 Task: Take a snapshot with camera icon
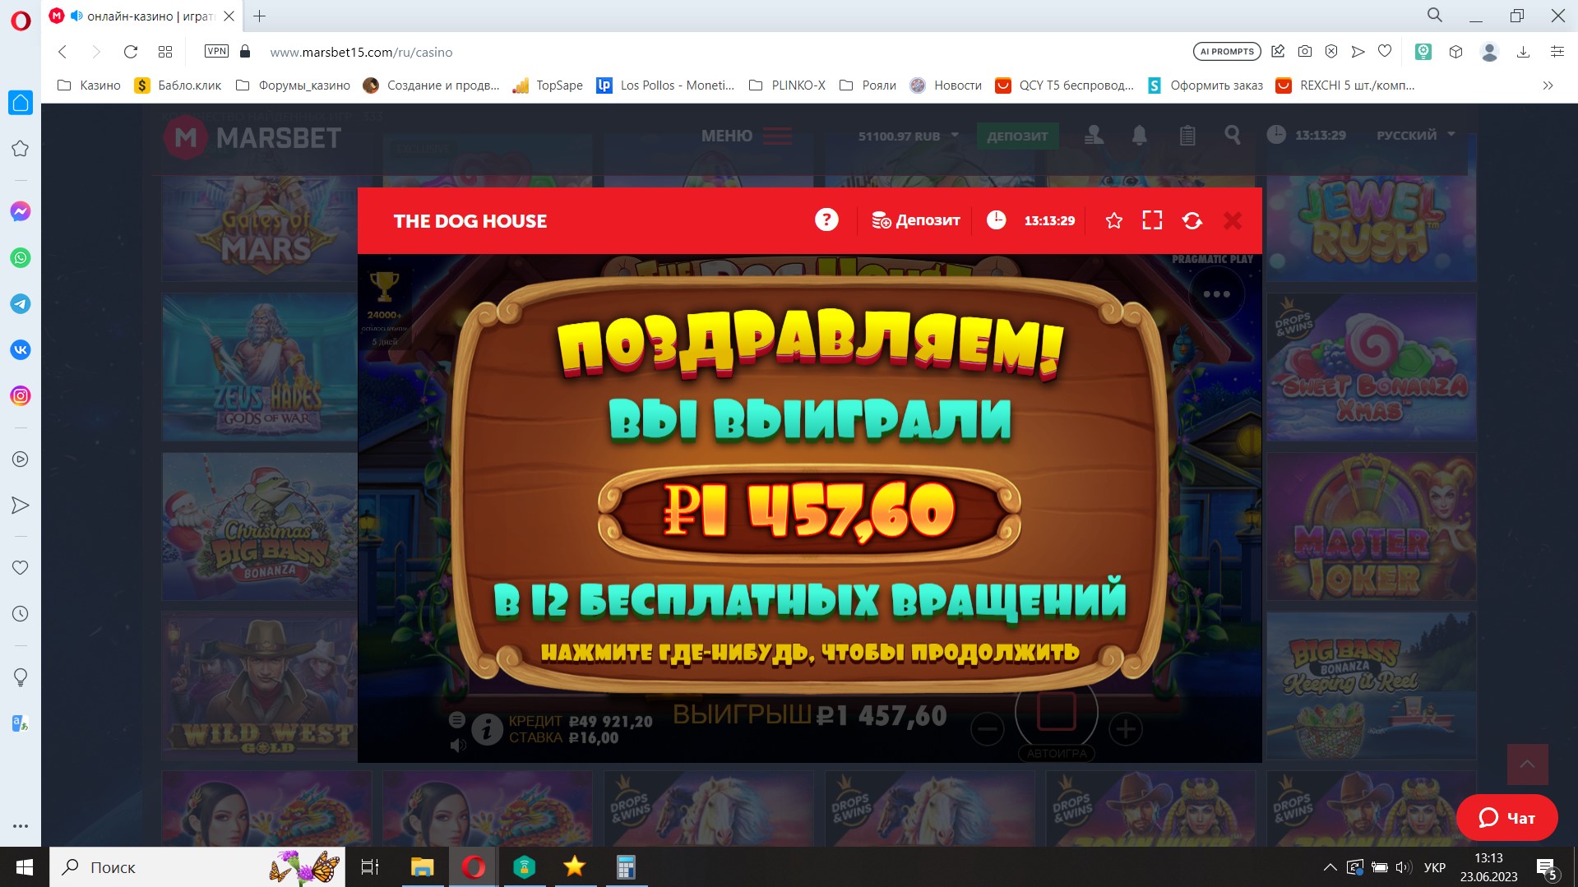coord(1305,51)
